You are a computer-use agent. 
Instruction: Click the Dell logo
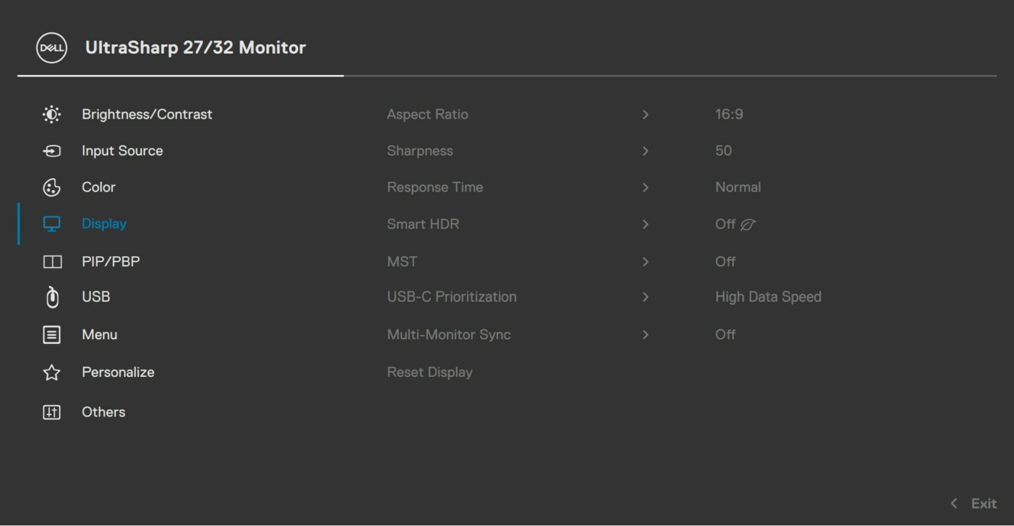(x=50, y=48)
